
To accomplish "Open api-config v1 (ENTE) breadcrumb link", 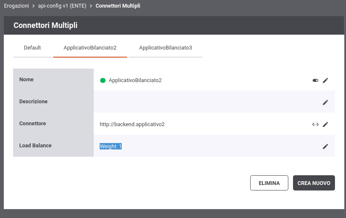I will pyautogui.click(x=62, y=6).
